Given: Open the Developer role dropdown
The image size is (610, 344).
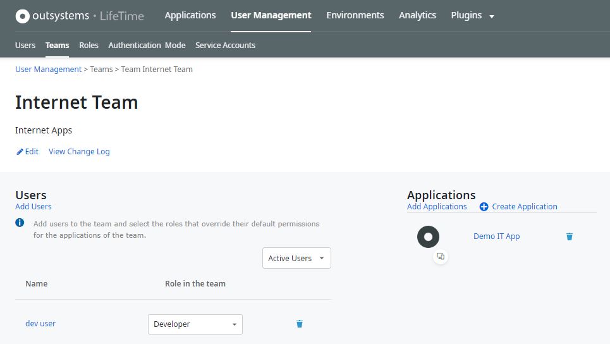Looking at the screenshot, I should point(195,324).
